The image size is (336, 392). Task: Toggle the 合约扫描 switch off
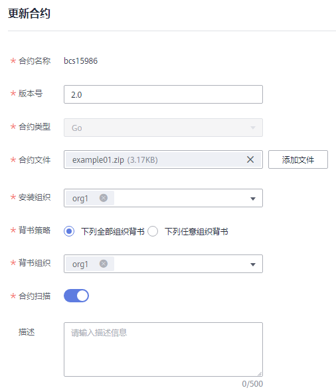tap(76, 296)
